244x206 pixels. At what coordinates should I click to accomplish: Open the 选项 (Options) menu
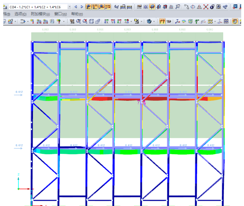(x=18, y=14)
